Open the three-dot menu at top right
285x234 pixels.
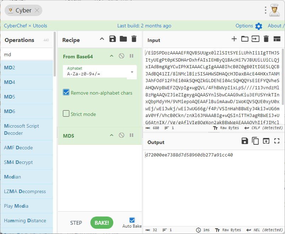(x=265, y=10)
